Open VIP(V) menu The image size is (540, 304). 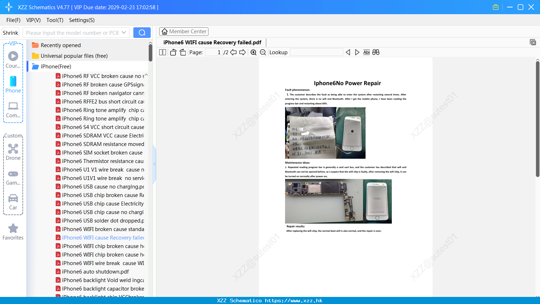pyautogui.click(x=33, y=20)
